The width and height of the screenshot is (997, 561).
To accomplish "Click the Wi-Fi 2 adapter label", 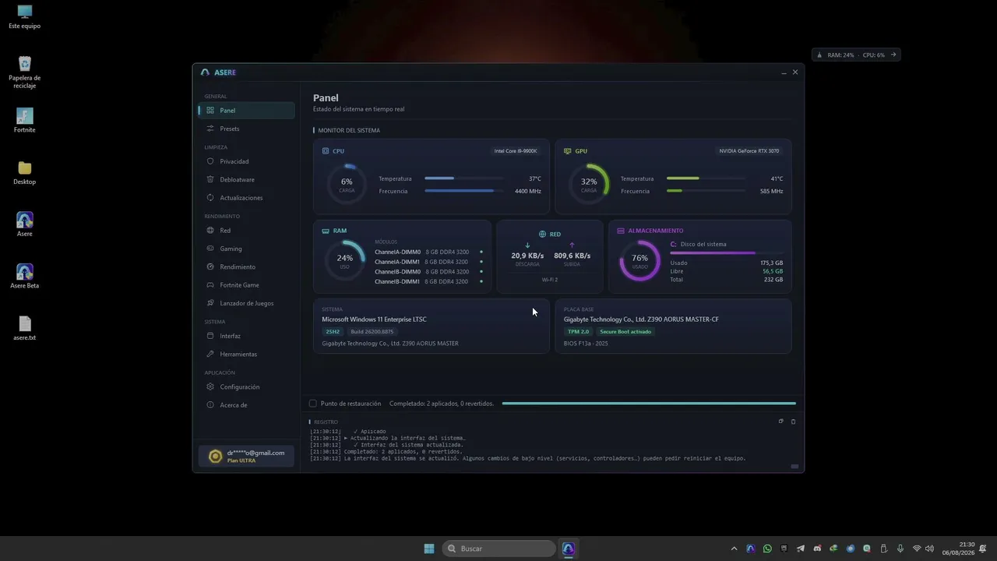I will pyautogui.click(x=550, y=280).
